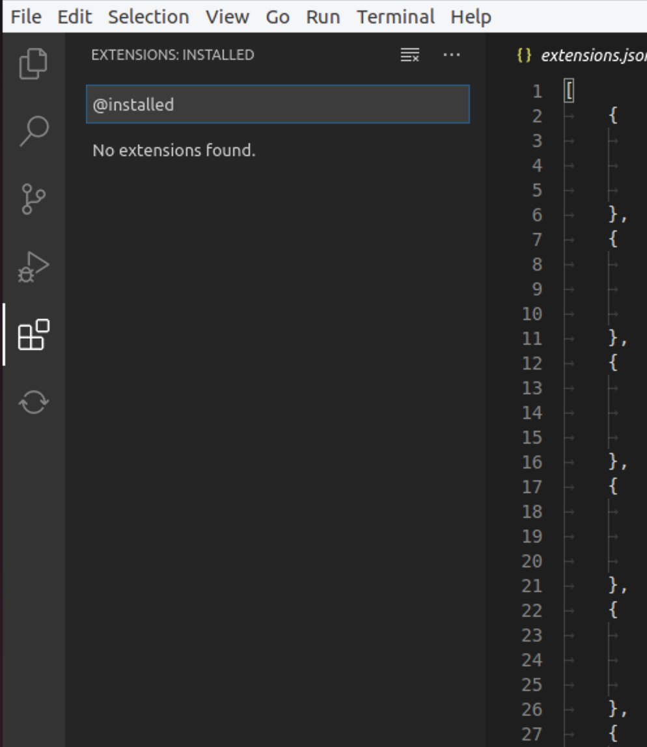The image size is (647, 747).
Task: Open the Explorer view in activity bar
Action: pyautogui.click(x=33, y=63)
